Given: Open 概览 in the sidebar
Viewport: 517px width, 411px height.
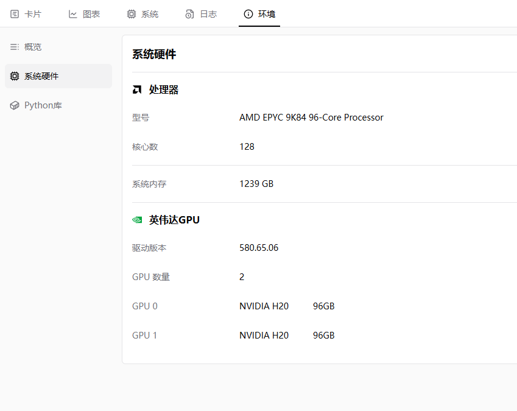Looking at the screenshot, I should coord(58,47).
